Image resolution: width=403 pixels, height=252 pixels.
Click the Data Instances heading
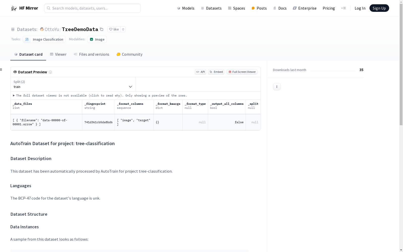24,227
